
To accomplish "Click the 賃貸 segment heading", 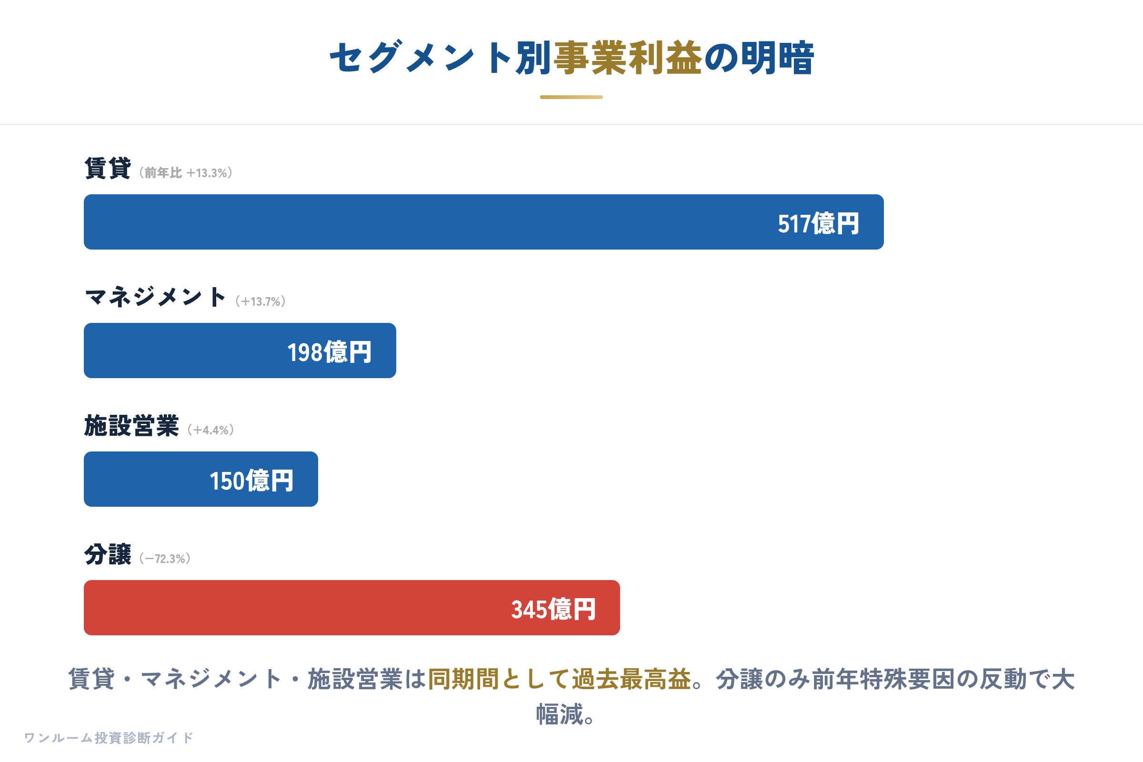I will [x=108, y=168].
